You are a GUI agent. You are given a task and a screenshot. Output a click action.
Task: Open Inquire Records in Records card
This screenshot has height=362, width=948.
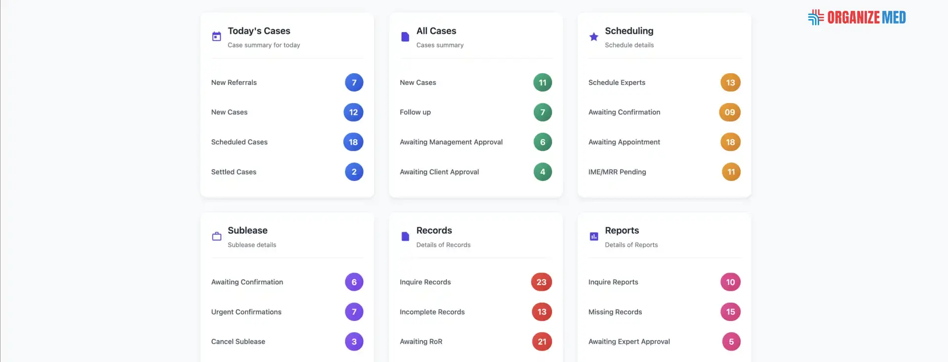coord(425,282)
